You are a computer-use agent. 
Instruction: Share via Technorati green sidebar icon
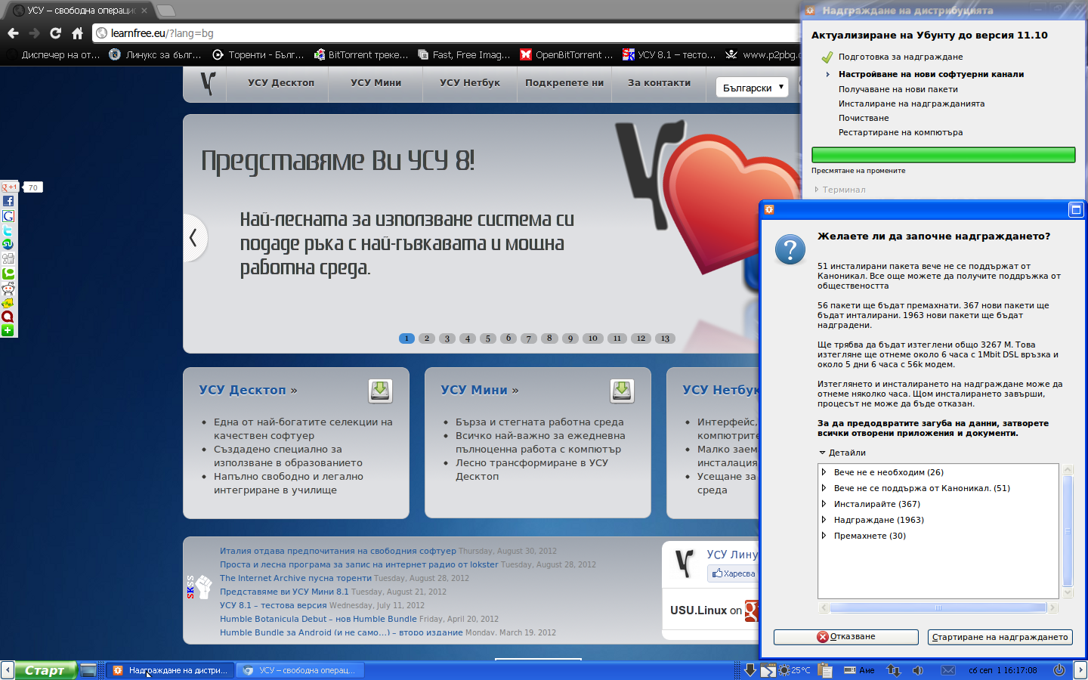(8, 274)
